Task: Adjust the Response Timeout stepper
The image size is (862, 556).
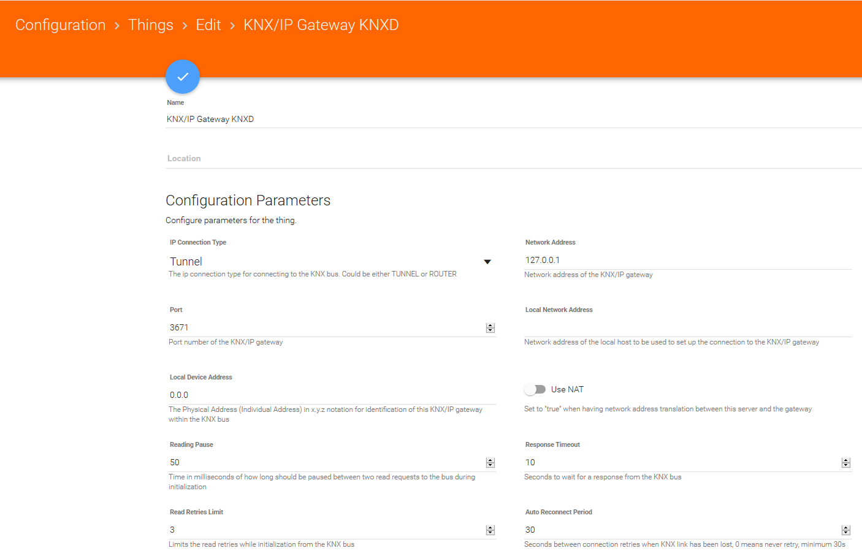Action: click(846, 463)
